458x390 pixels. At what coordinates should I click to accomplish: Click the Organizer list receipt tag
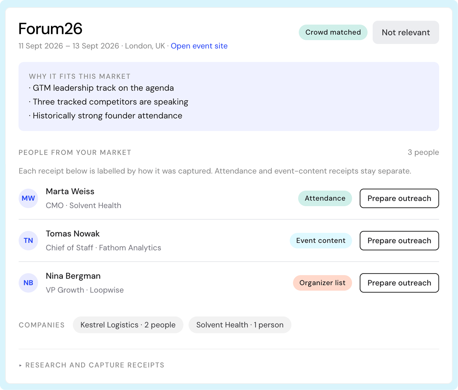[x=322, y=283]
